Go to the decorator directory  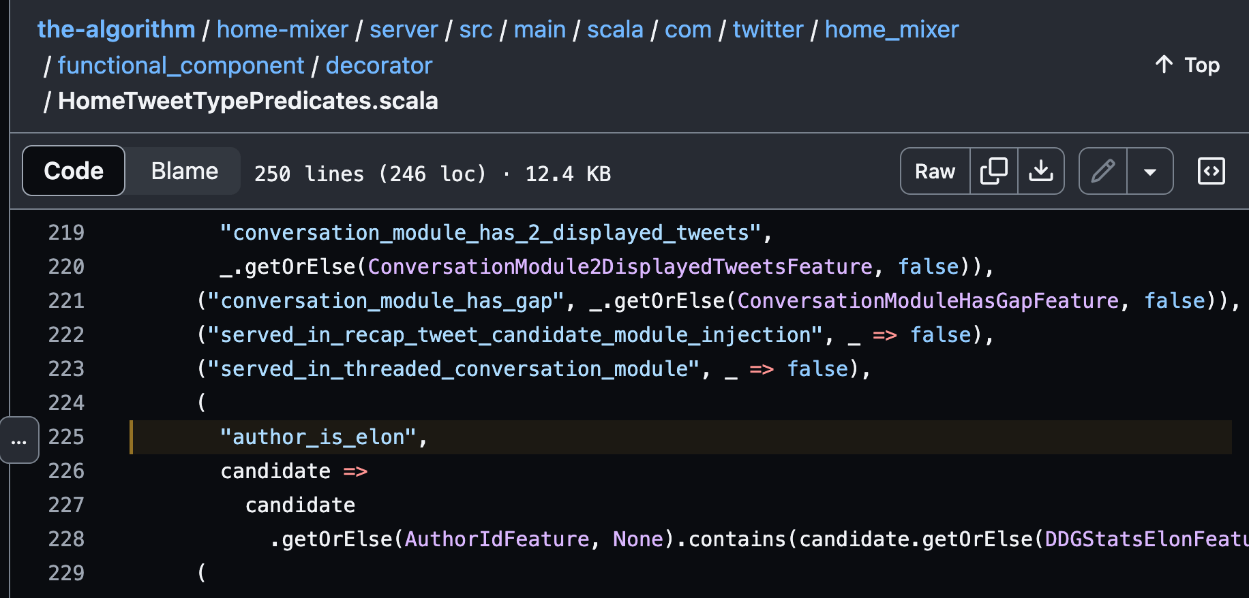pyautogui.click(x=378, y=65)
